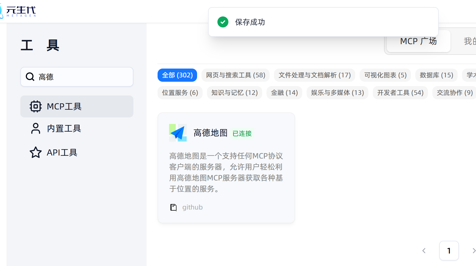Select page 1 in pagination
The width and height of the screenshot is (476, 266).
click(x=449, y=251)
